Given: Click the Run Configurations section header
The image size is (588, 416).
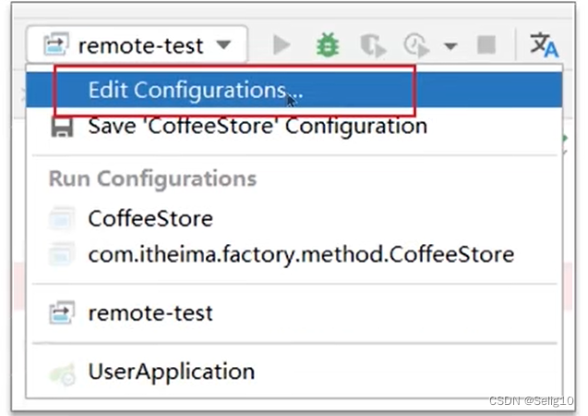Looking at the screenshot, I should (x=152, y=178).
